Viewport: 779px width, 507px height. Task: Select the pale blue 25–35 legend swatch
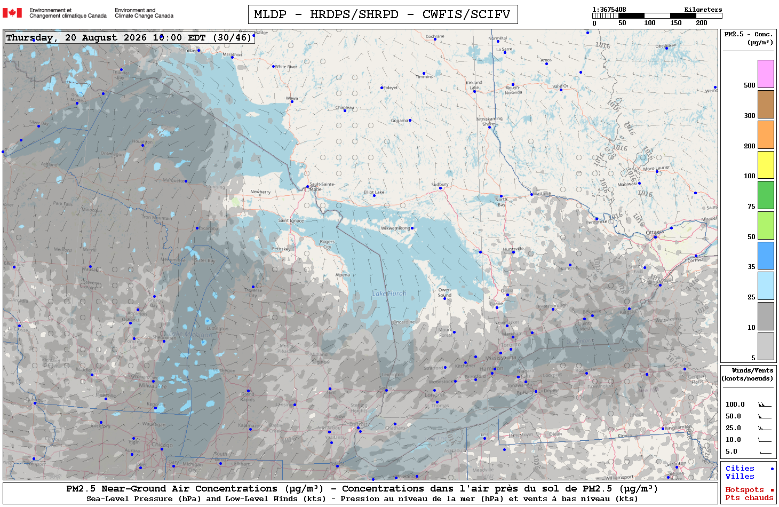point(766,286)
